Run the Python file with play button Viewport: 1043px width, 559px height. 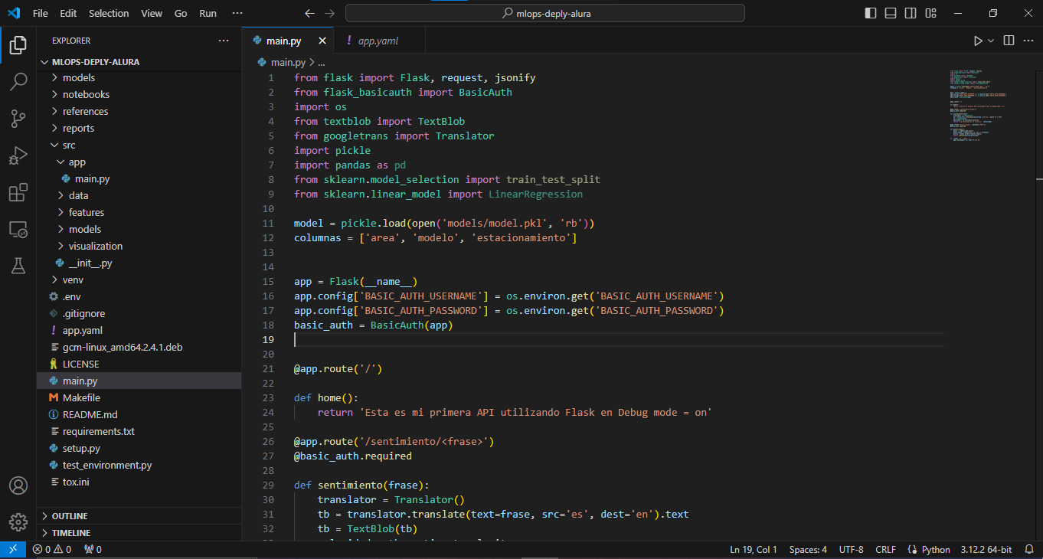[x=978, y=41]
